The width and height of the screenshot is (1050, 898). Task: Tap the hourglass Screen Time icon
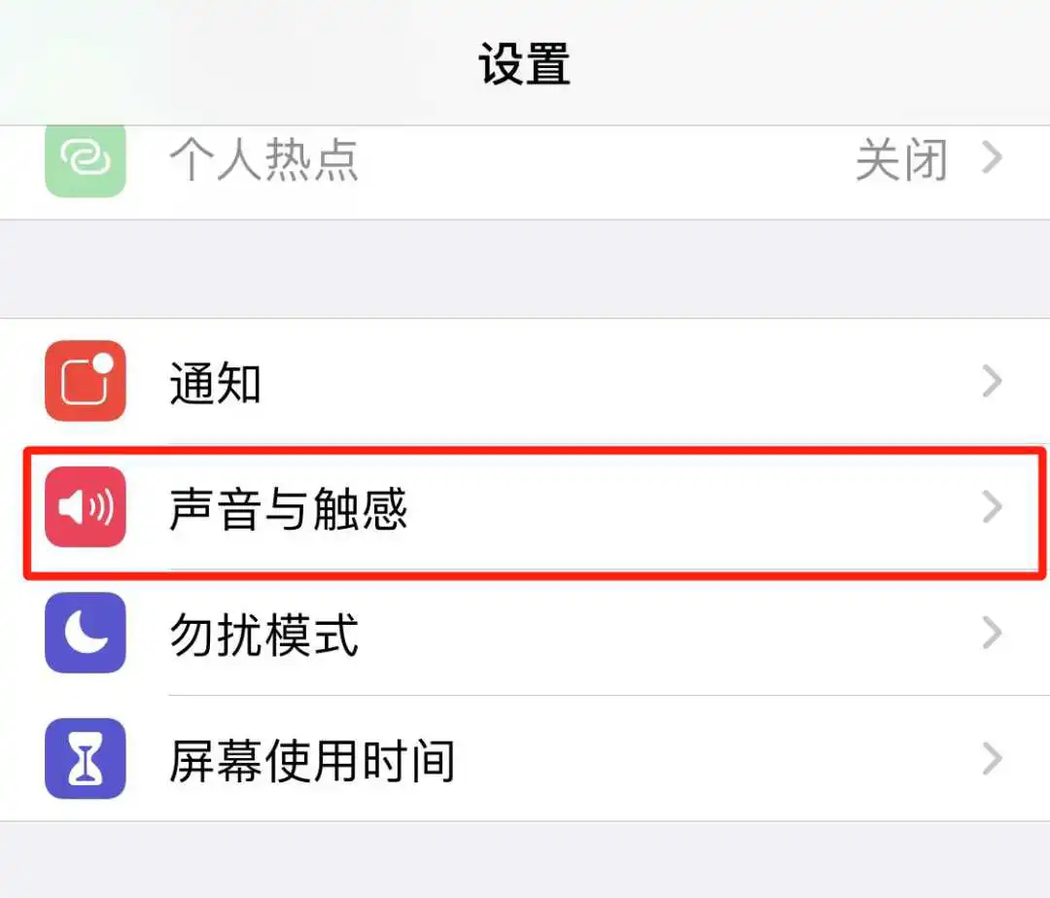pyautogui.click(x=85, y=758)
